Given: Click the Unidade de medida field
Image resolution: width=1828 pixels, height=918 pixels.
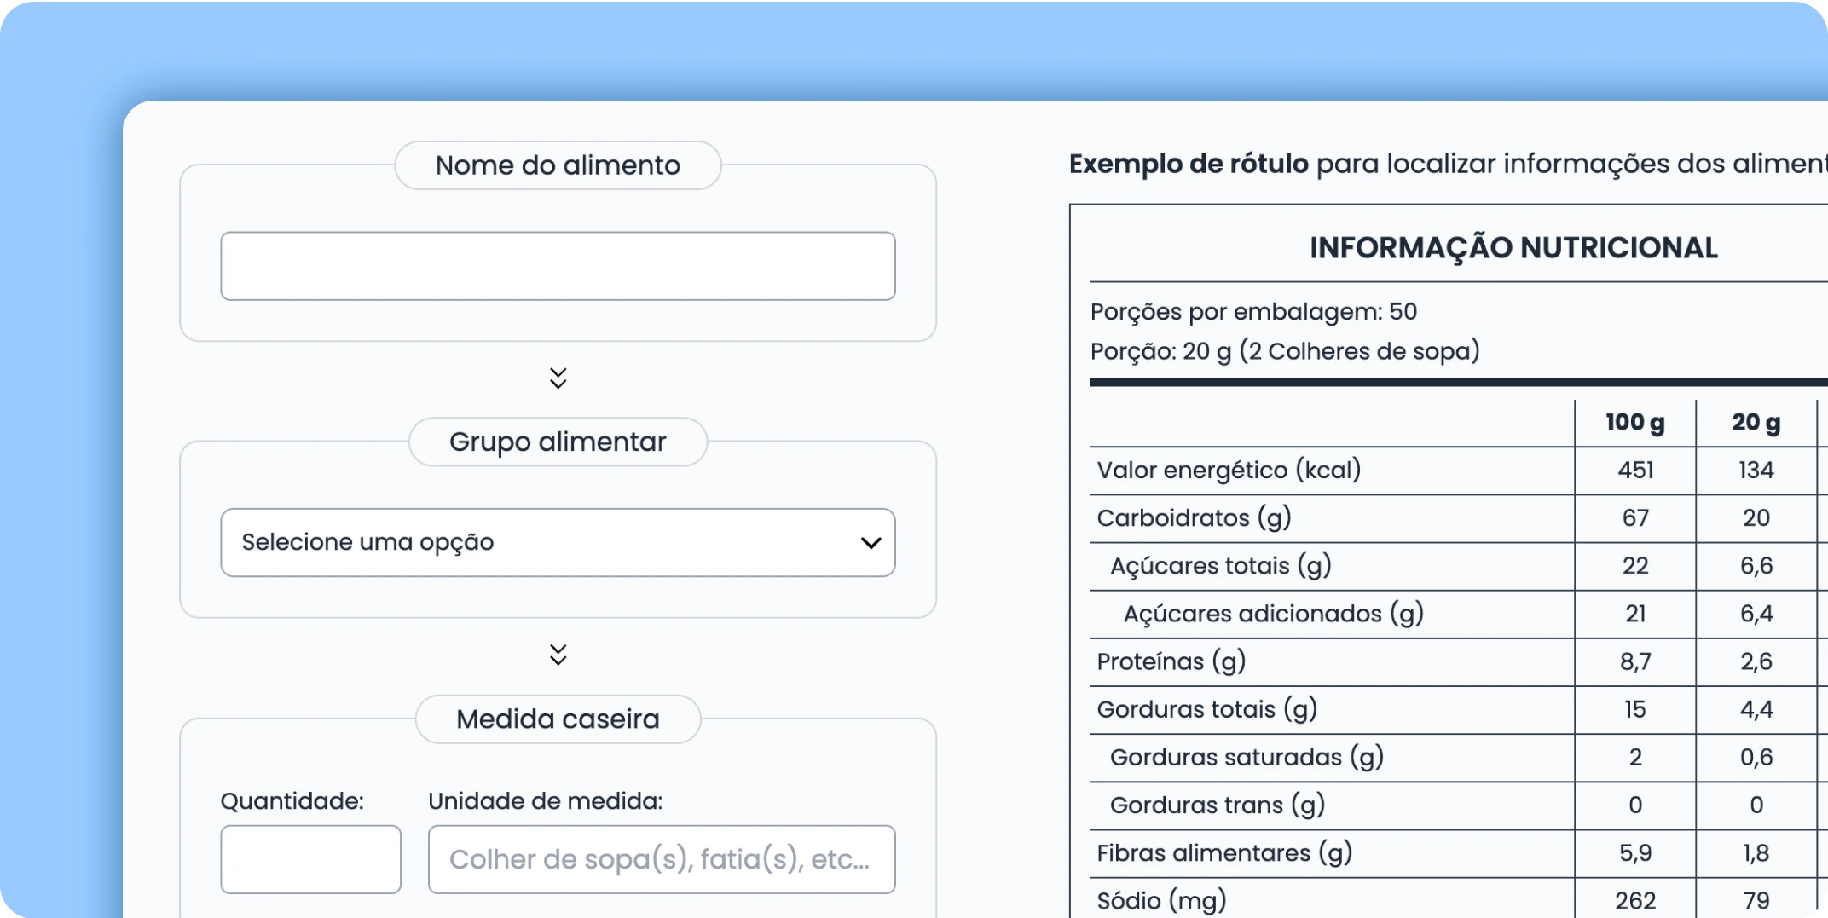Looking at the screenshot, I should 661,859.
